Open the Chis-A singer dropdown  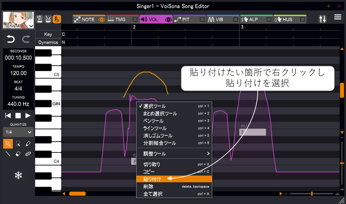[x=18, y=20]
